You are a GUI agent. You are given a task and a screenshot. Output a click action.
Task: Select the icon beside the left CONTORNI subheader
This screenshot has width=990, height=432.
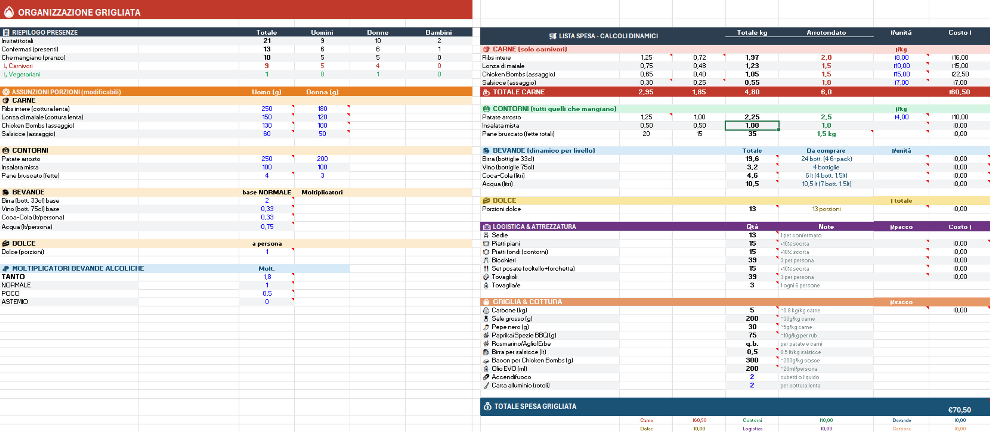[6, 150]
